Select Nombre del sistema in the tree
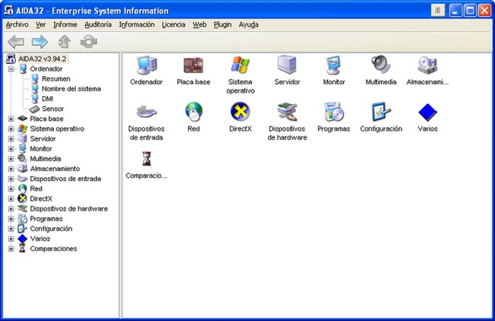The width and height of the screenshot is (495, 321). coord(71,89)
